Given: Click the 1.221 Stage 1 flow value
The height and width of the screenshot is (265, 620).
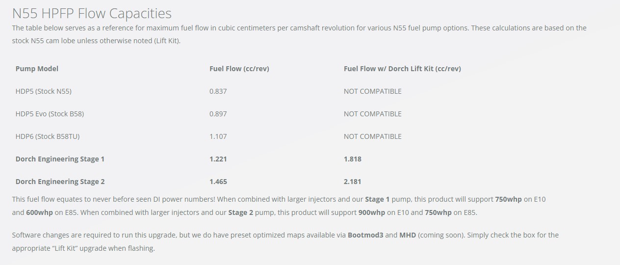Looking at the screenshot, I should [x=218, y=159].
